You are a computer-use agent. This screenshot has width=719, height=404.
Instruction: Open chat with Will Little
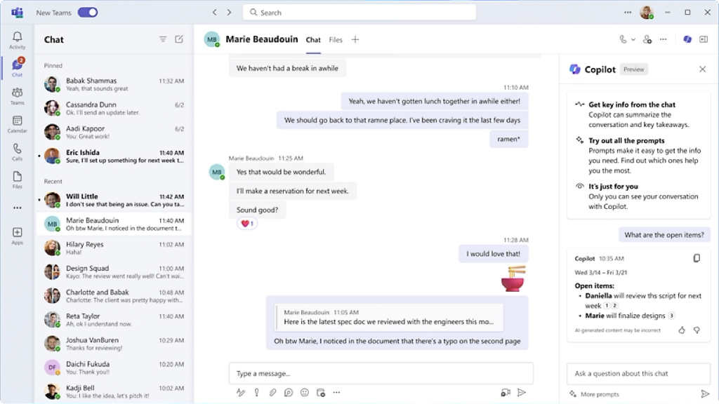coord(114,200)
